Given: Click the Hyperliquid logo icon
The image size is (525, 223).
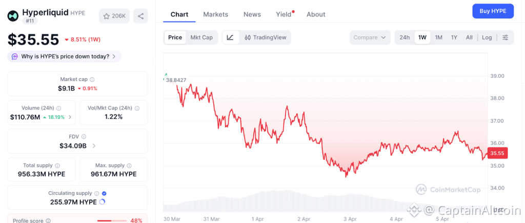Looking at the screenshot, I should tap(13, 15).
